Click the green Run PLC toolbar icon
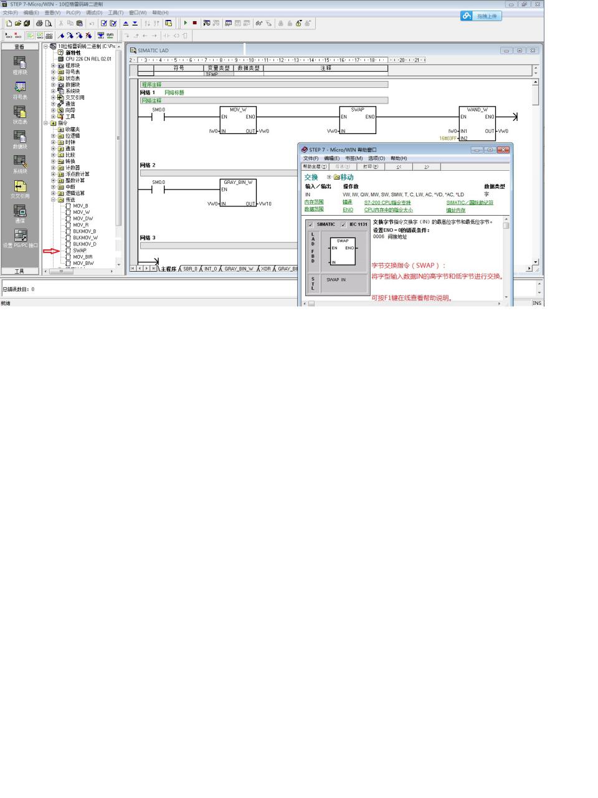 click(x=185, y=23)
